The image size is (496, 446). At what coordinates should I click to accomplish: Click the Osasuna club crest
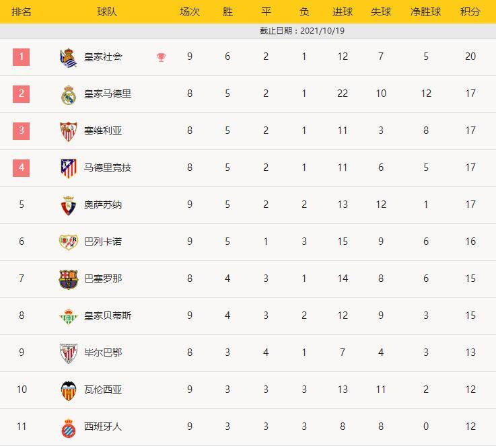[x=69, y=205]
